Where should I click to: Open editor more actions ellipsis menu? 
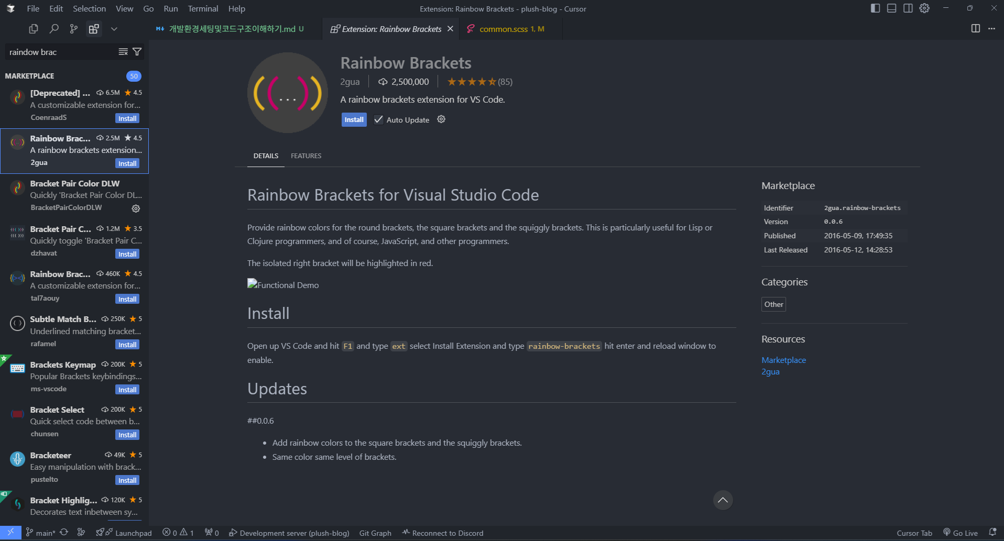point(991,29)
